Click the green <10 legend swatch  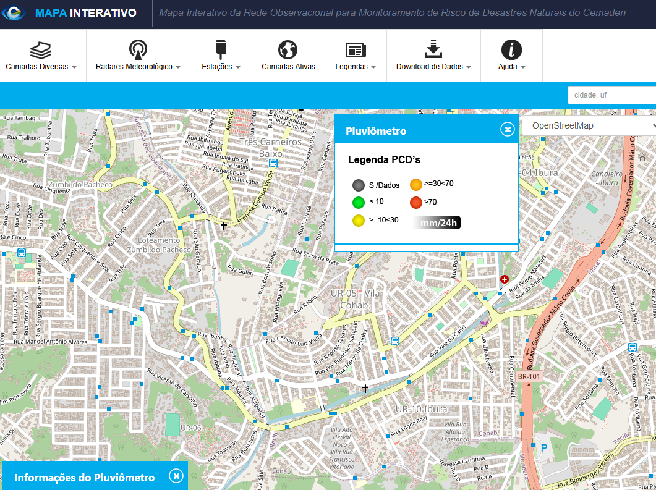point(359,202)
